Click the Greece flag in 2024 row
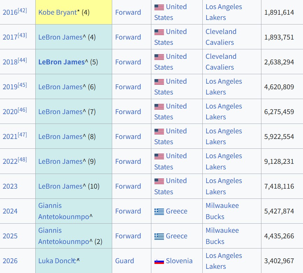Viewport: 303px width, 273px height. (159, 211)
